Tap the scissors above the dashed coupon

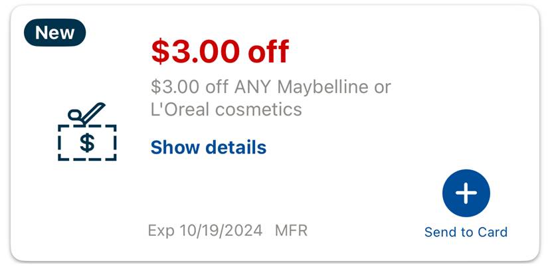[86, 114]
